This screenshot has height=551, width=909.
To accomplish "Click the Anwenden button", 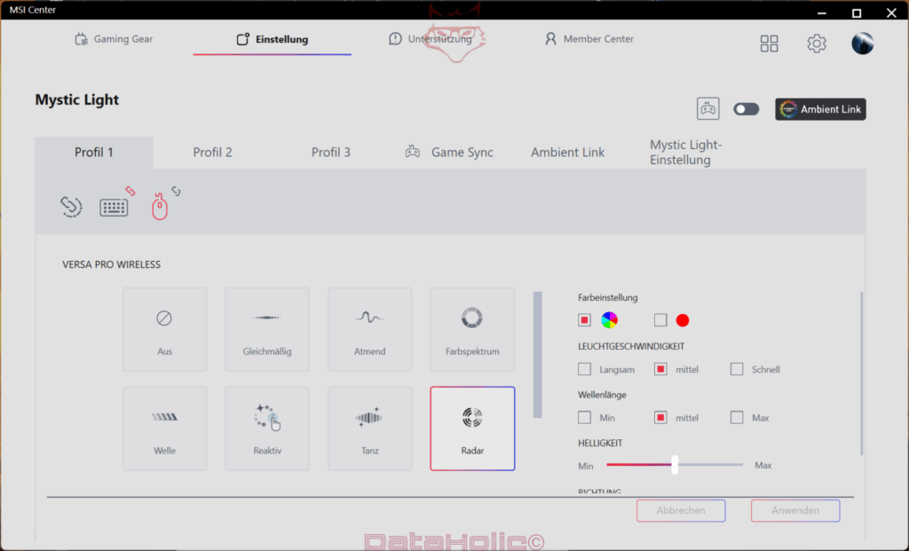I will tap(795, 510).
